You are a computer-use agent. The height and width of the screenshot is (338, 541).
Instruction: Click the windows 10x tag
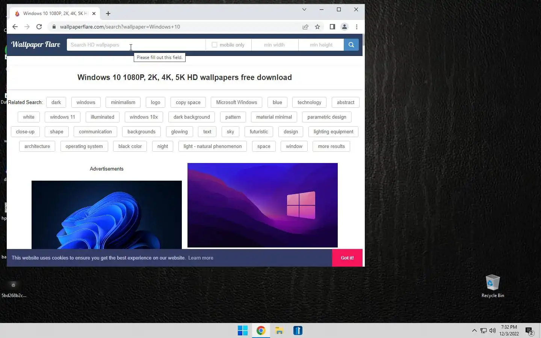144,117
